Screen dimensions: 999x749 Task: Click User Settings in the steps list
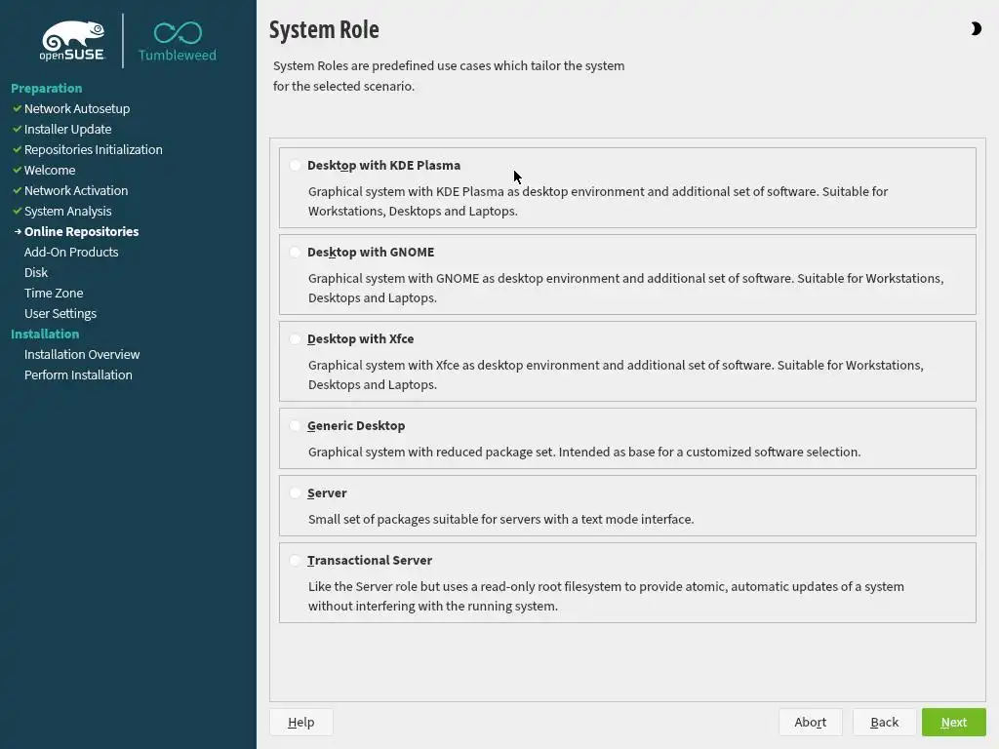click(60, 313)
